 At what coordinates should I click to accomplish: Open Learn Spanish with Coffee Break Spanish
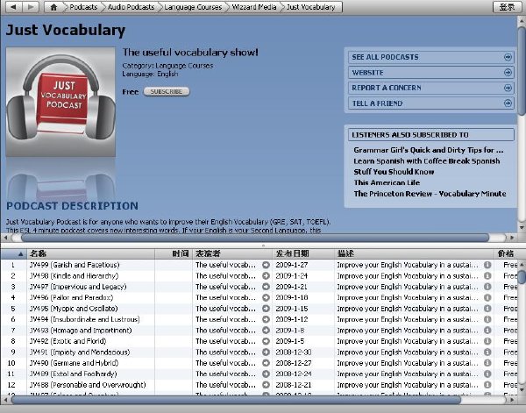pyautogui.click(x=427, y=161)
